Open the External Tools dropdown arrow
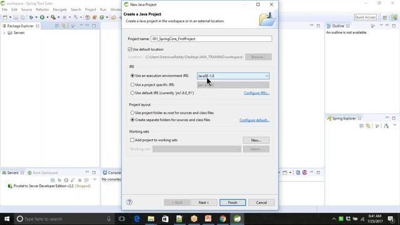This screenshot has height=225, width=400. click(x=58, y=17)
